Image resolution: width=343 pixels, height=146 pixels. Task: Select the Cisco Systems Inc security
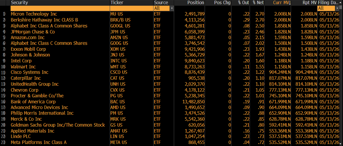coord(29,72)
